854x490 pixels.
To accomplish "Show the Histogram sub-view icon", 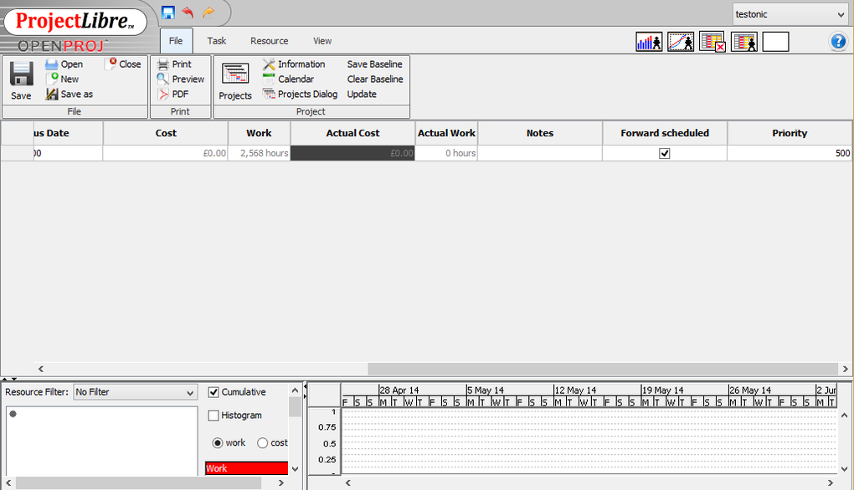I will click(649, 42).
